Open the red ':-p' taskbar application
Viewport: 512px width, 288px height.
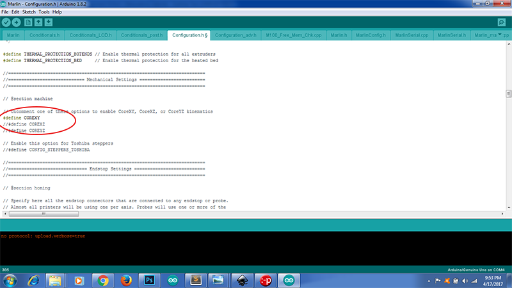tap(266, 281)
